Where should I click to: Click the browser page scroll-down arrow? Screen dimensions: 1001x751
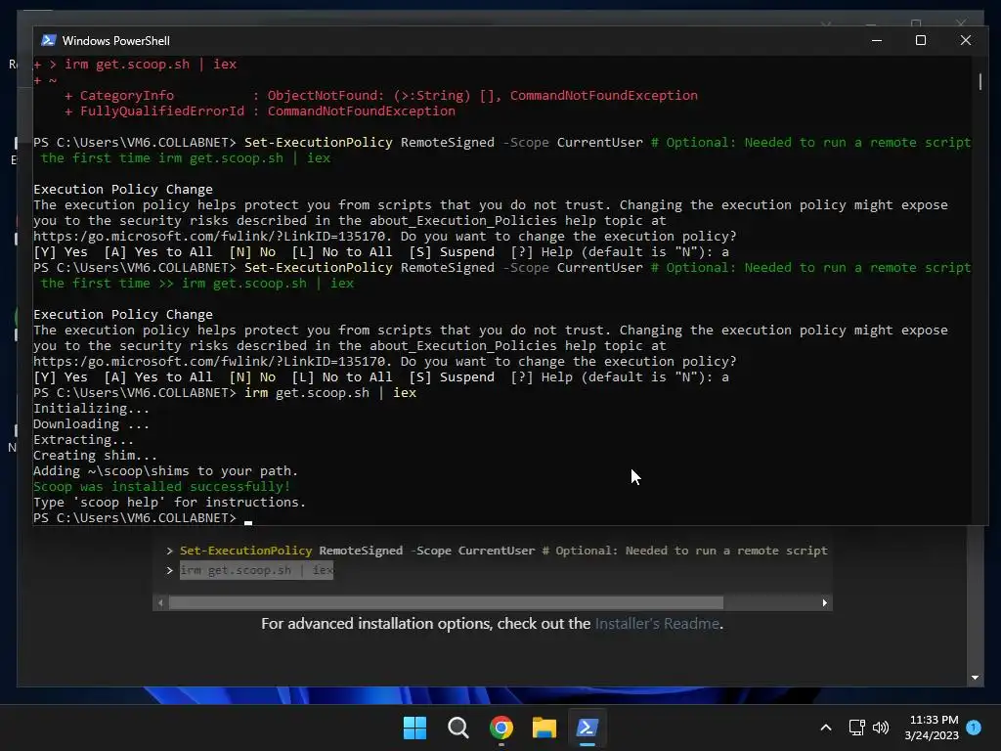pyautogui.click(x=975, y=678)
